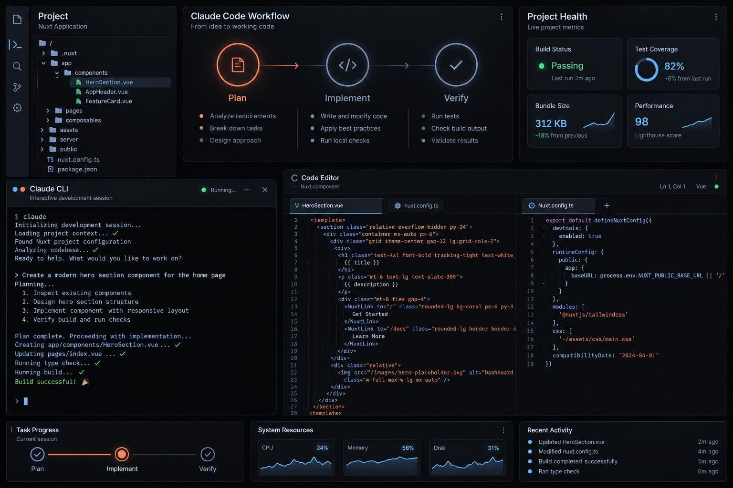733x488 pixels.
Task: Switch to nuxt.config.ts tab in left pane
Action: [x=416, y=205]
